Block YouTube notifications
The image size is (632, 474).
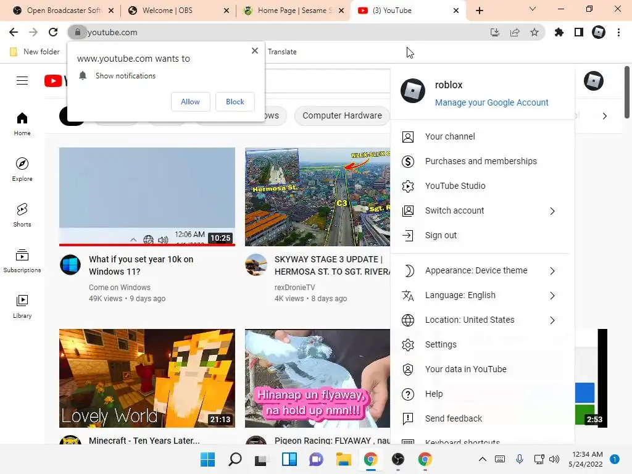click(x=235, y=102)
